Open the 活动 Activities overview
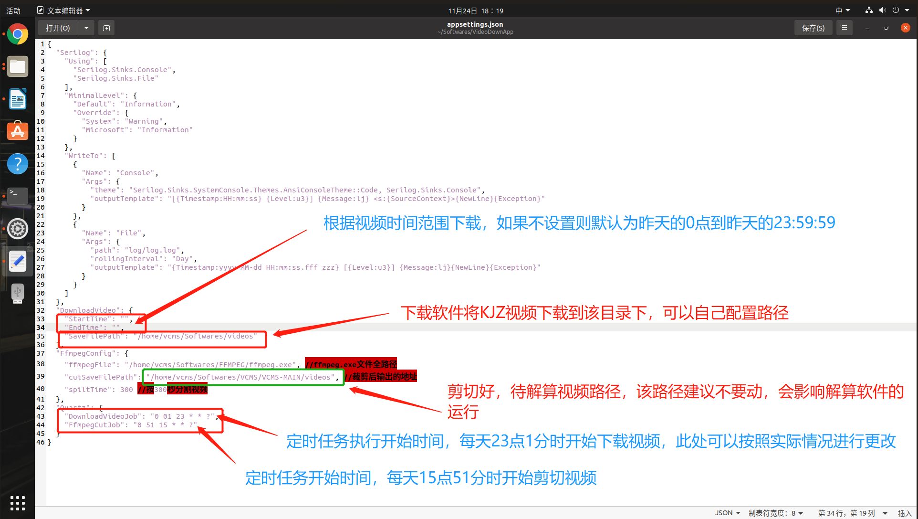The width and height of the screenshot is (918, 519). coord(13,11)
